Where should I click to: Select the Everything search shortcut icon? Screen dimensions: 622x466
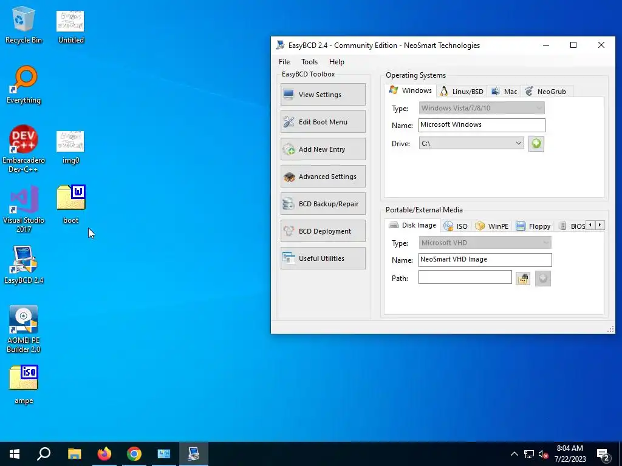pos(24,85)
